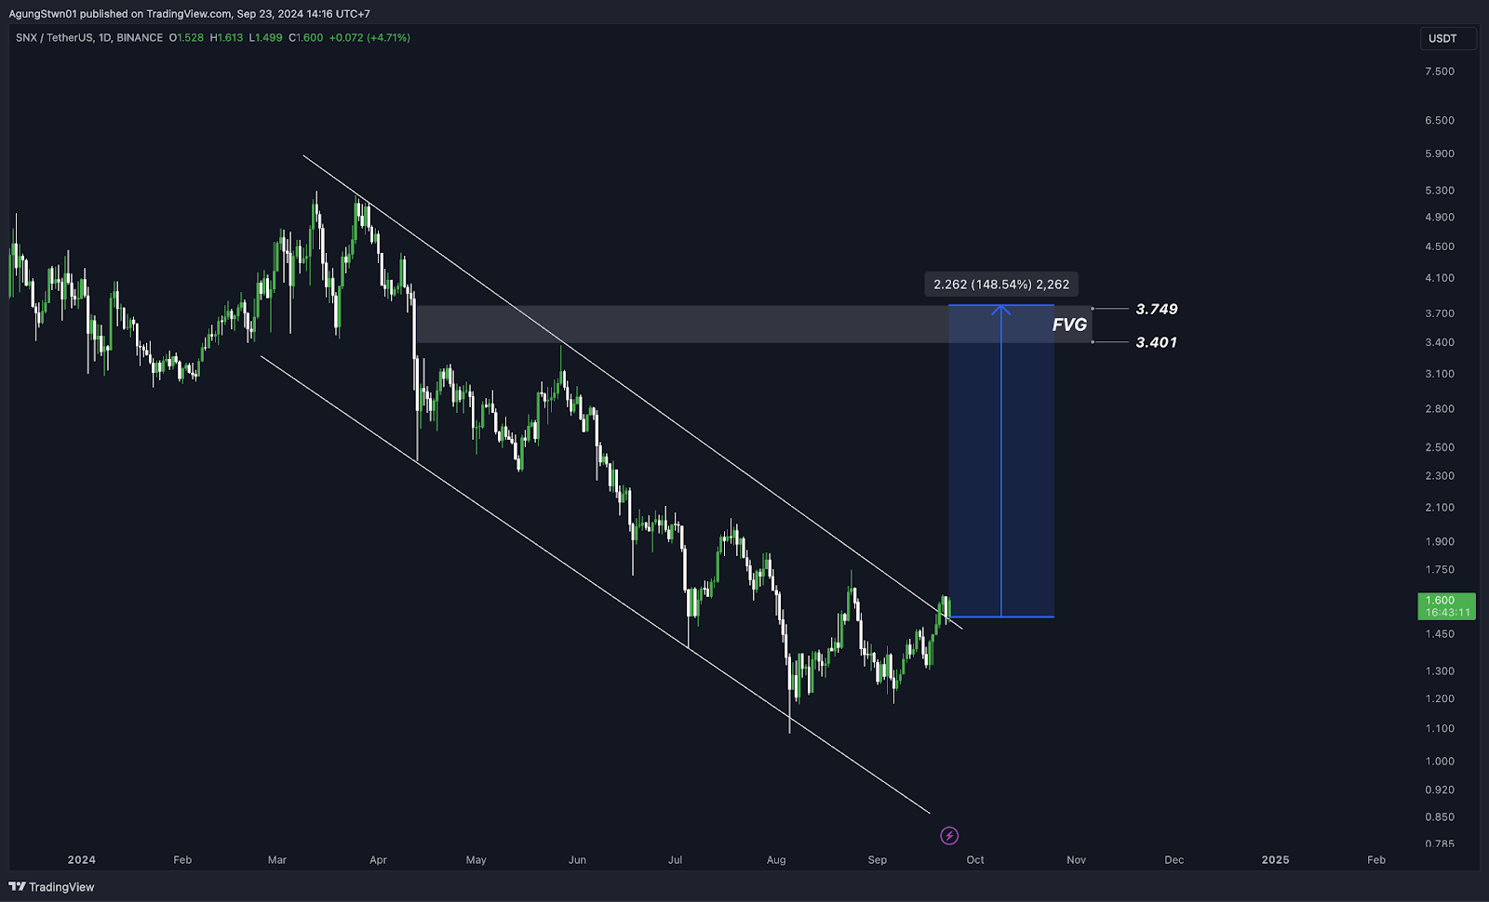Click the 1.900 price axis label
Image resolution: width=1489 pixels, height=902 pixels.
(1439, 542)
